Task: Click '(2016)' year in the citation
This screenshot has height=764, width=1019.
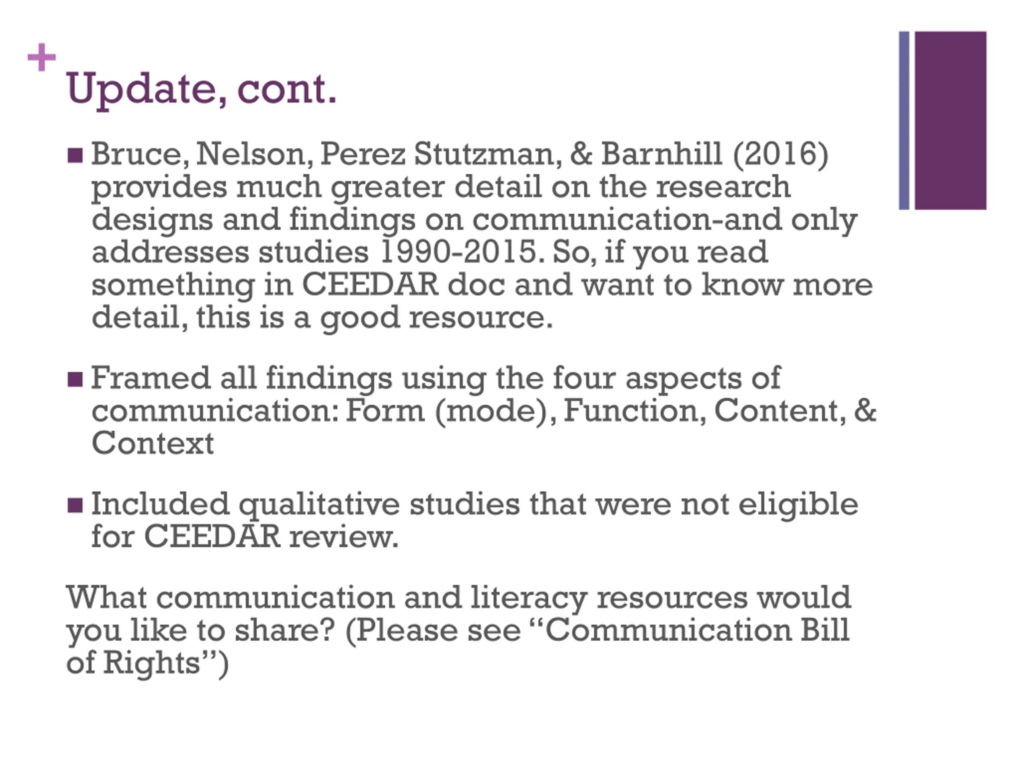Action: pos(781,154)
